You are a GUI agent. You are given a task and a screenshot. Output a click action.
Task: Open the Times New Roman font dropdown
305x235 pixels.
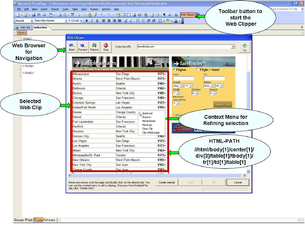click(x=66, y=21)
